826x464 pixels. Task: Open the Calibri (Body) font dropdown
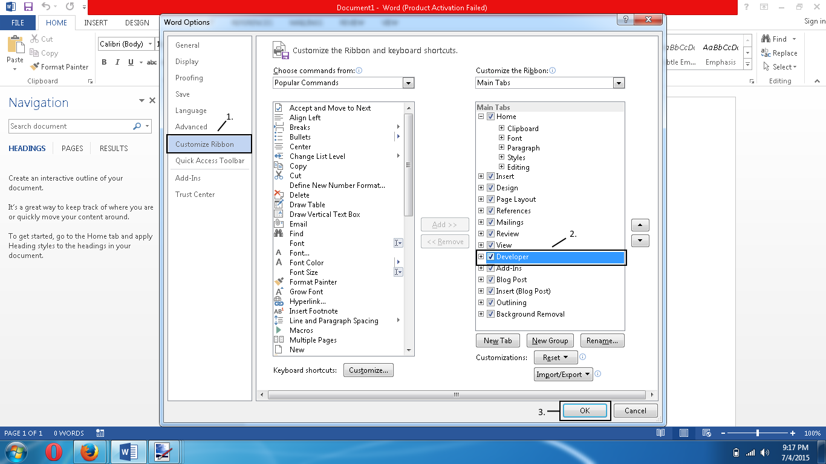pyautogui.click(x=151, y=44)
